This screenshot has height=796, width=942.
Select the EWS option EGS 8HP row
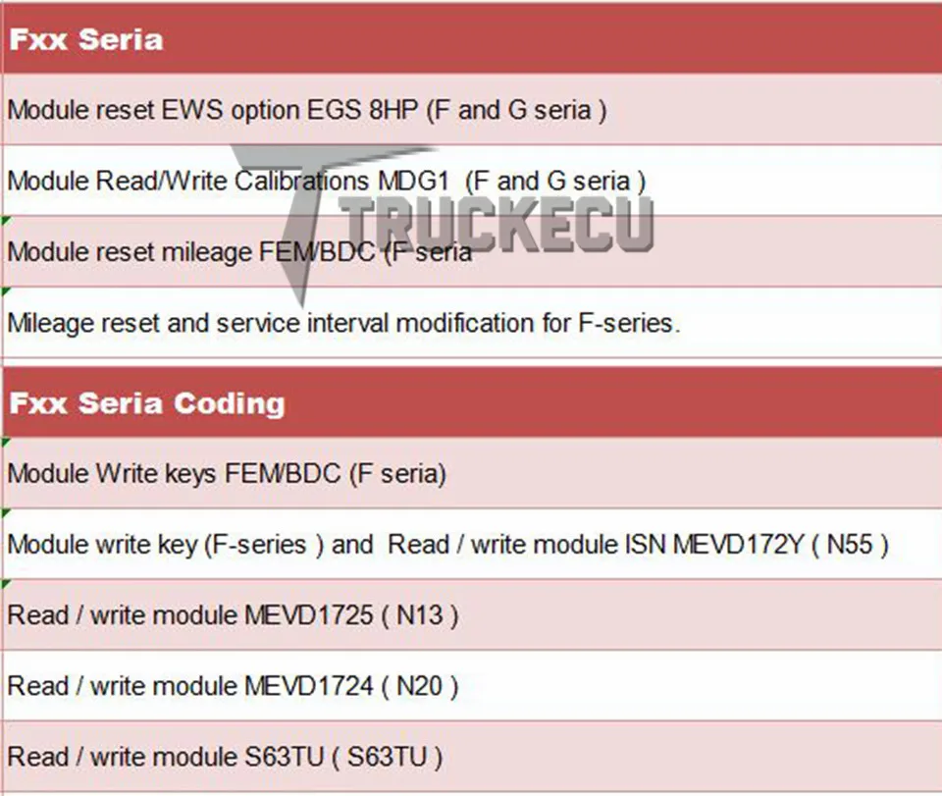tap(472, 110)
